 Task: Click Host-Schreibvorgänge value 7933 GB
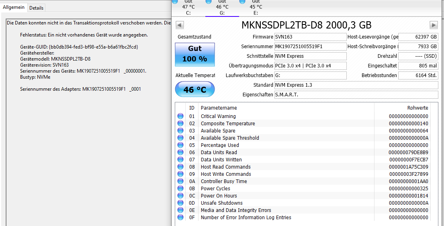418,47
